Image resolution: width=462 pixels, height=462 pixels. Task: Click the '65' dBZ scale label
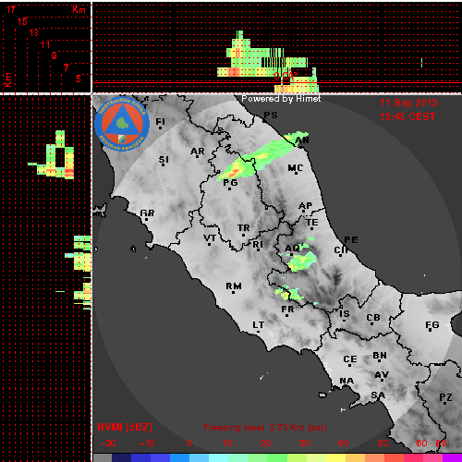click(441, 444)
